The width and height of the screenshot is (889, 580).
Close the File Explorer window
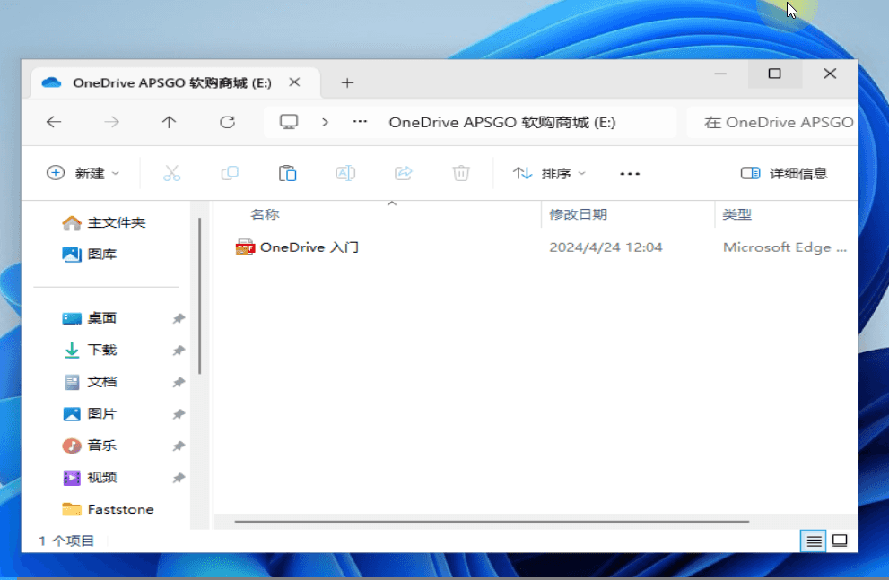point(830,74)
